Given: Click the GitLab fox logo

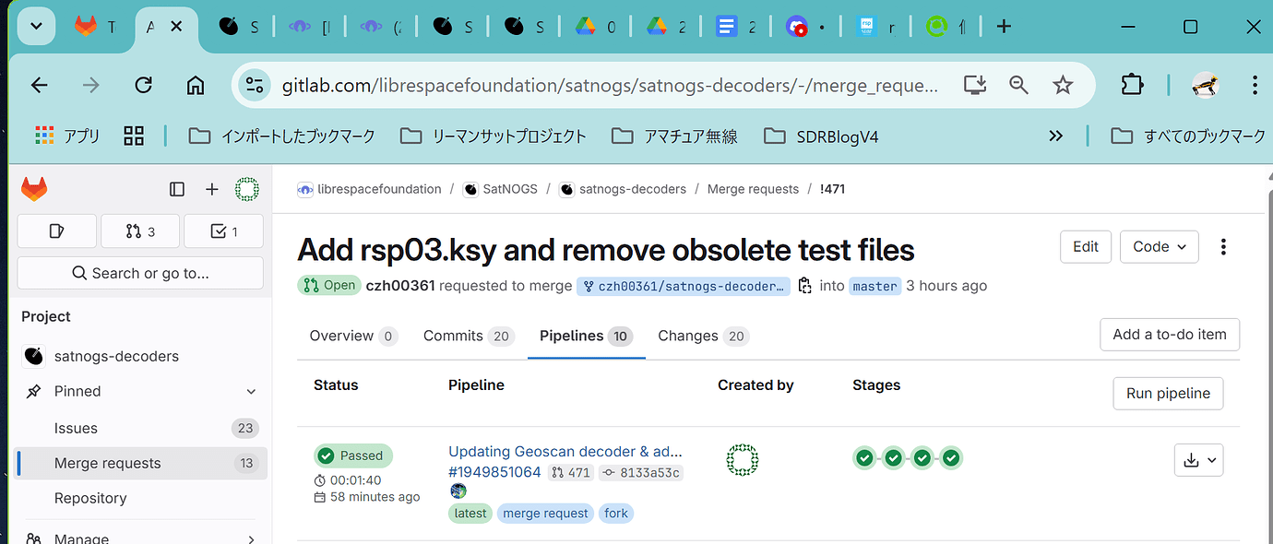Looking at the screenshot, I should click(34, 189).
